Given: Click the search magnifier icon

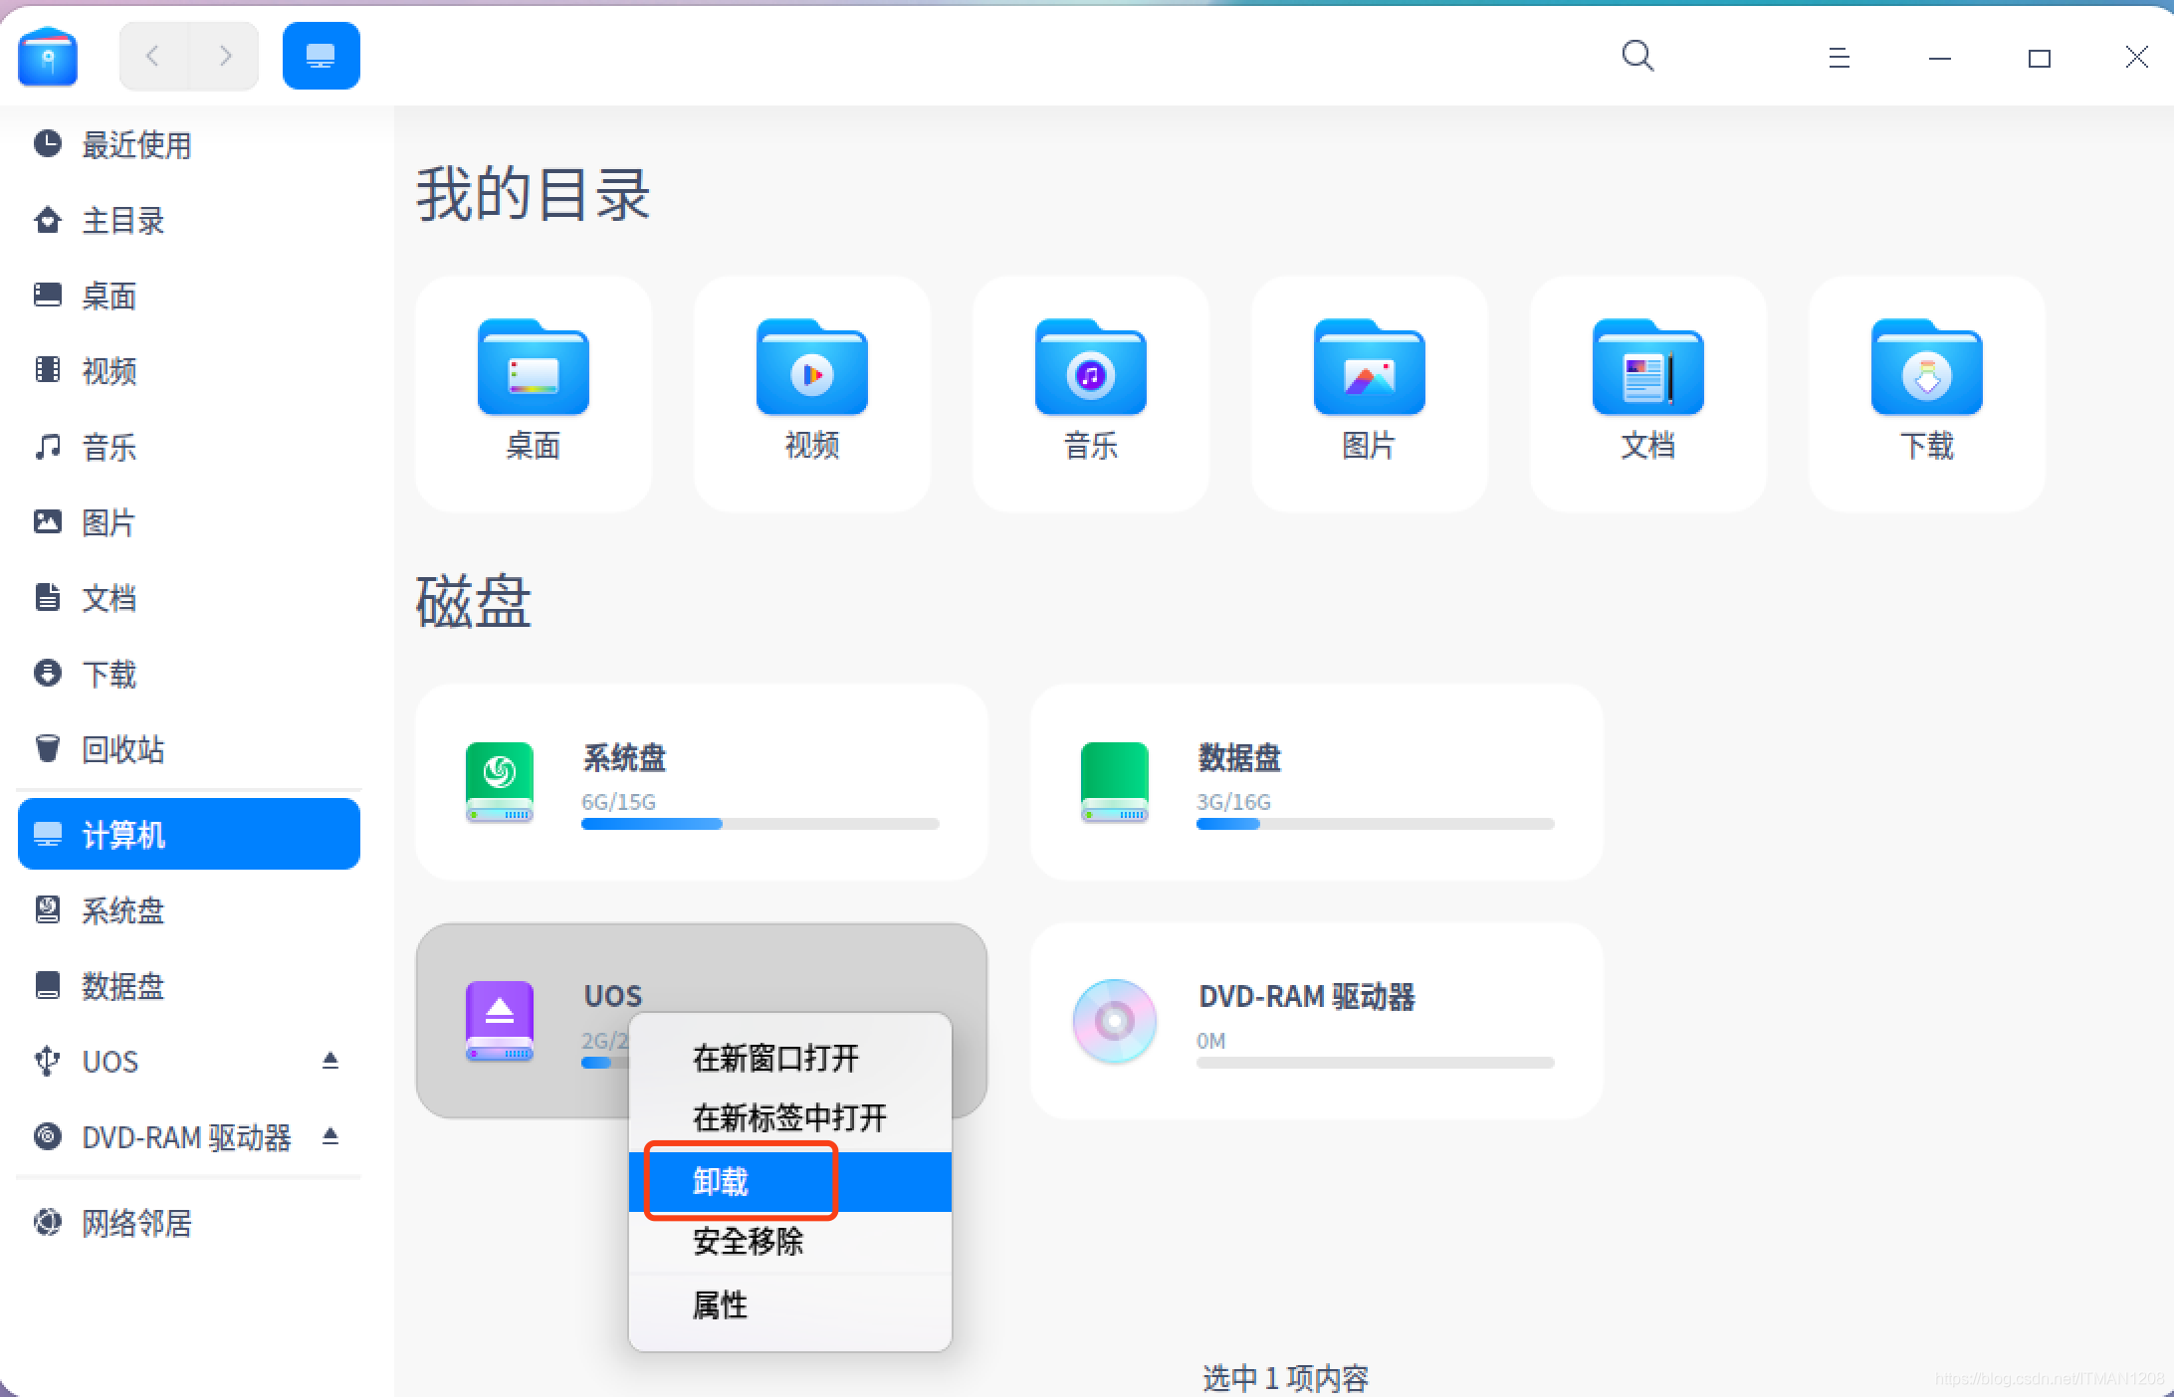Looking at the screenshot, I should pos(1637,56).
